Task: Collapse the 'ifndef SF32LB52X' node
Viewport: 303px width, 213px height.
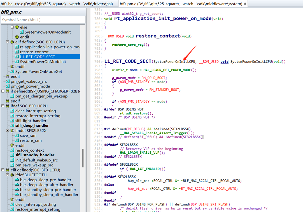Action: [x=8, y=131]
